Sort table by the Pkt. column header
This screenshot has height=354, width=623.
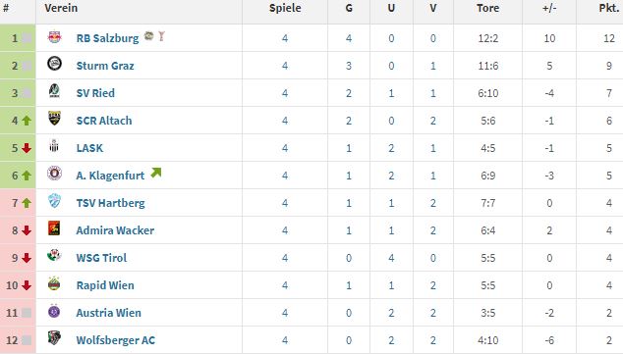609,8
